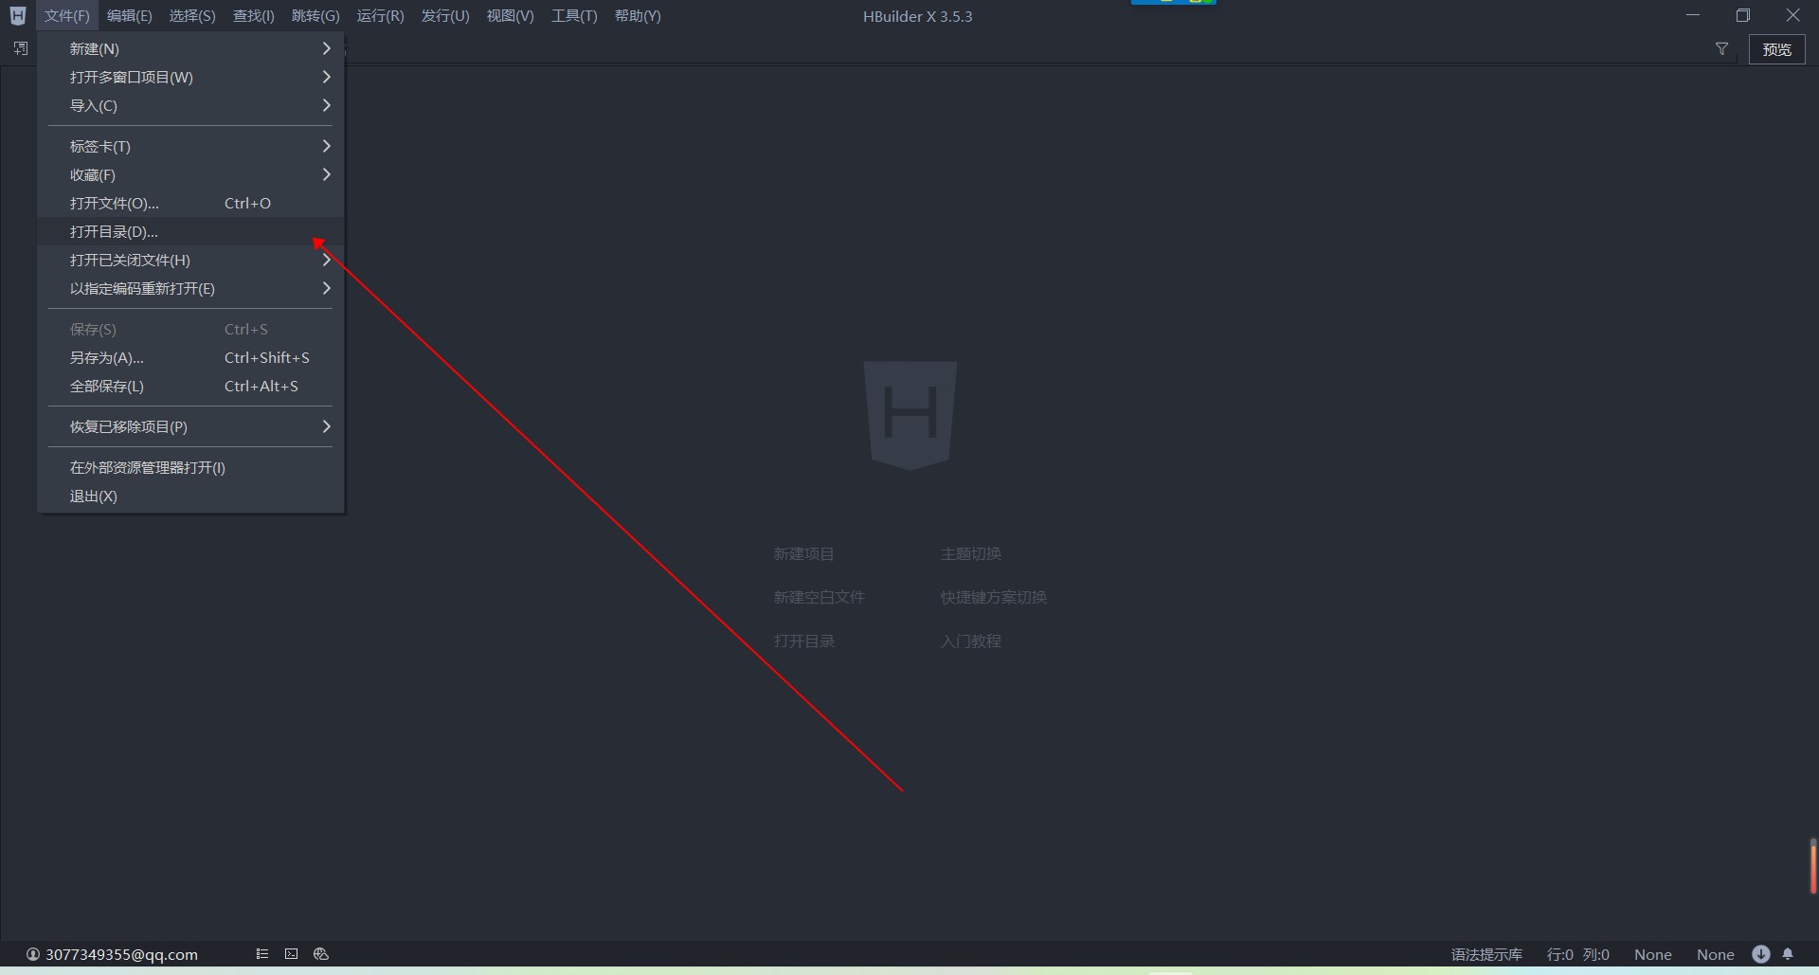Viewport: 1819px width, 975px height.
Task: Click the cloud globe icon in status bar
Action: (321, 954)
